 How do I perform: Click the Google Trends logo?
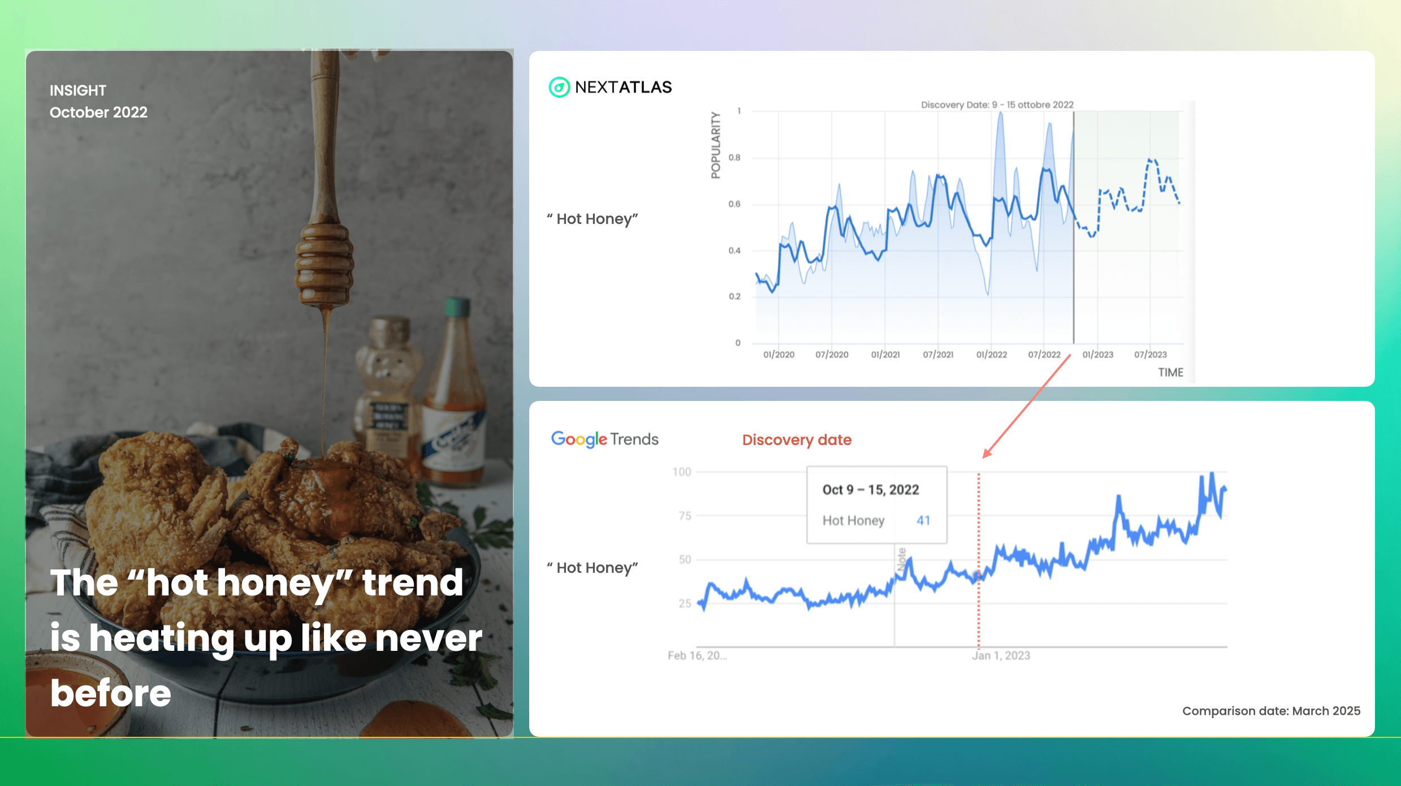point(604,439)
